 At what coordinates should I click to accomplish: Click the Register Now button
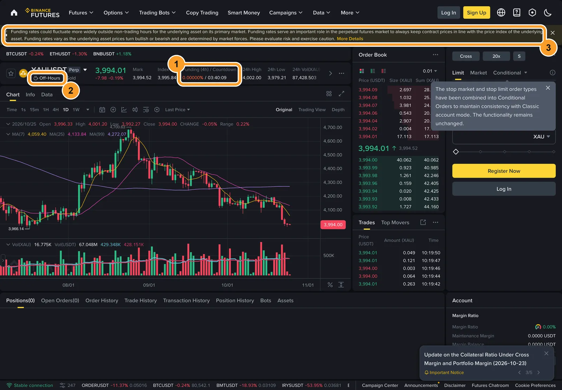tap(504, 171)
